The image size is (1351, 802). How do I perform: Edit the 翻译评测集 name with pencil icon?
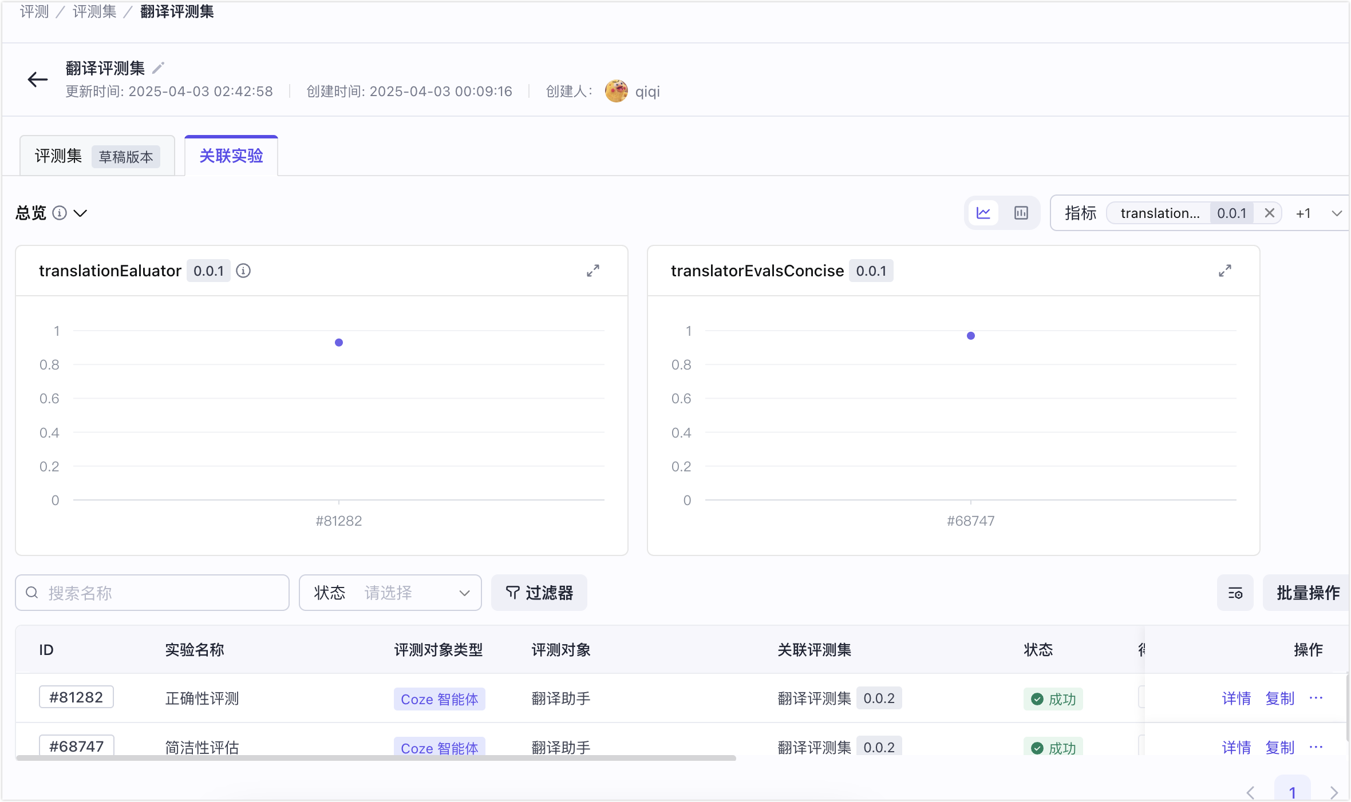point(159,68)
